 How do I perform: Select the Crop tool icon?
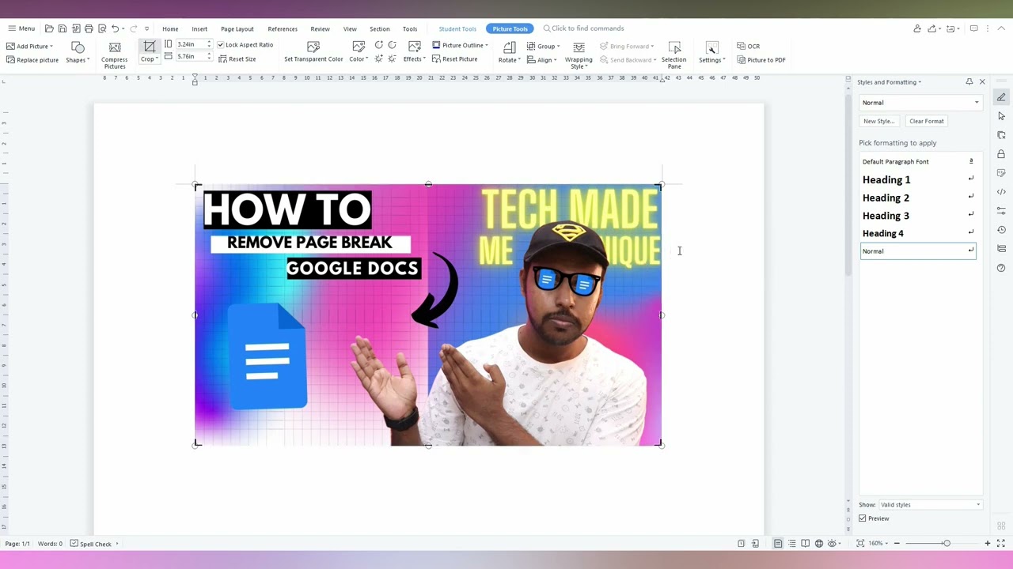pyautogui.click(x=150, y=47)
